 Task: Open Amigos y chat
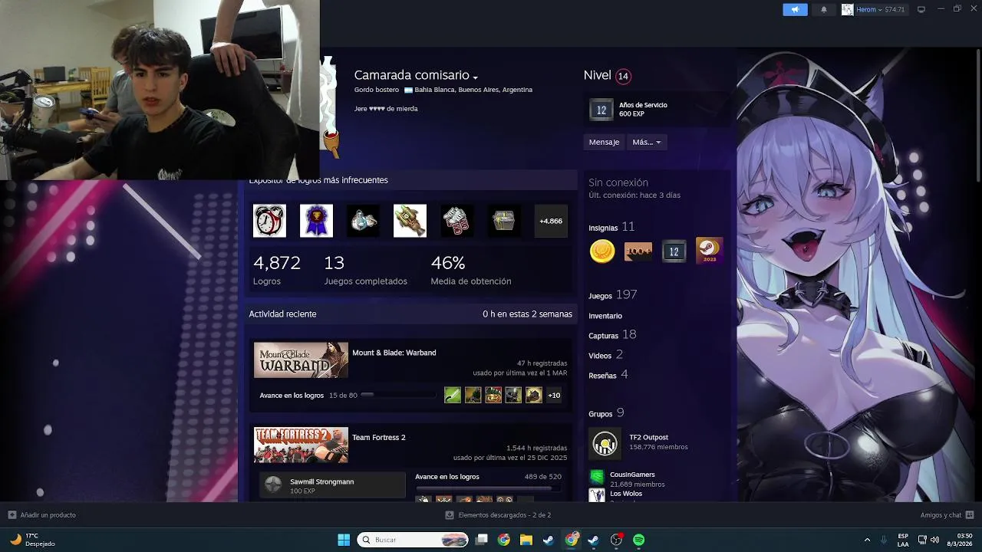[947, 515]
